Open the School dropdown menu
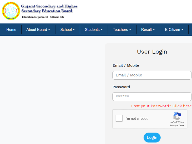192x144 pixels. (68, 30)
